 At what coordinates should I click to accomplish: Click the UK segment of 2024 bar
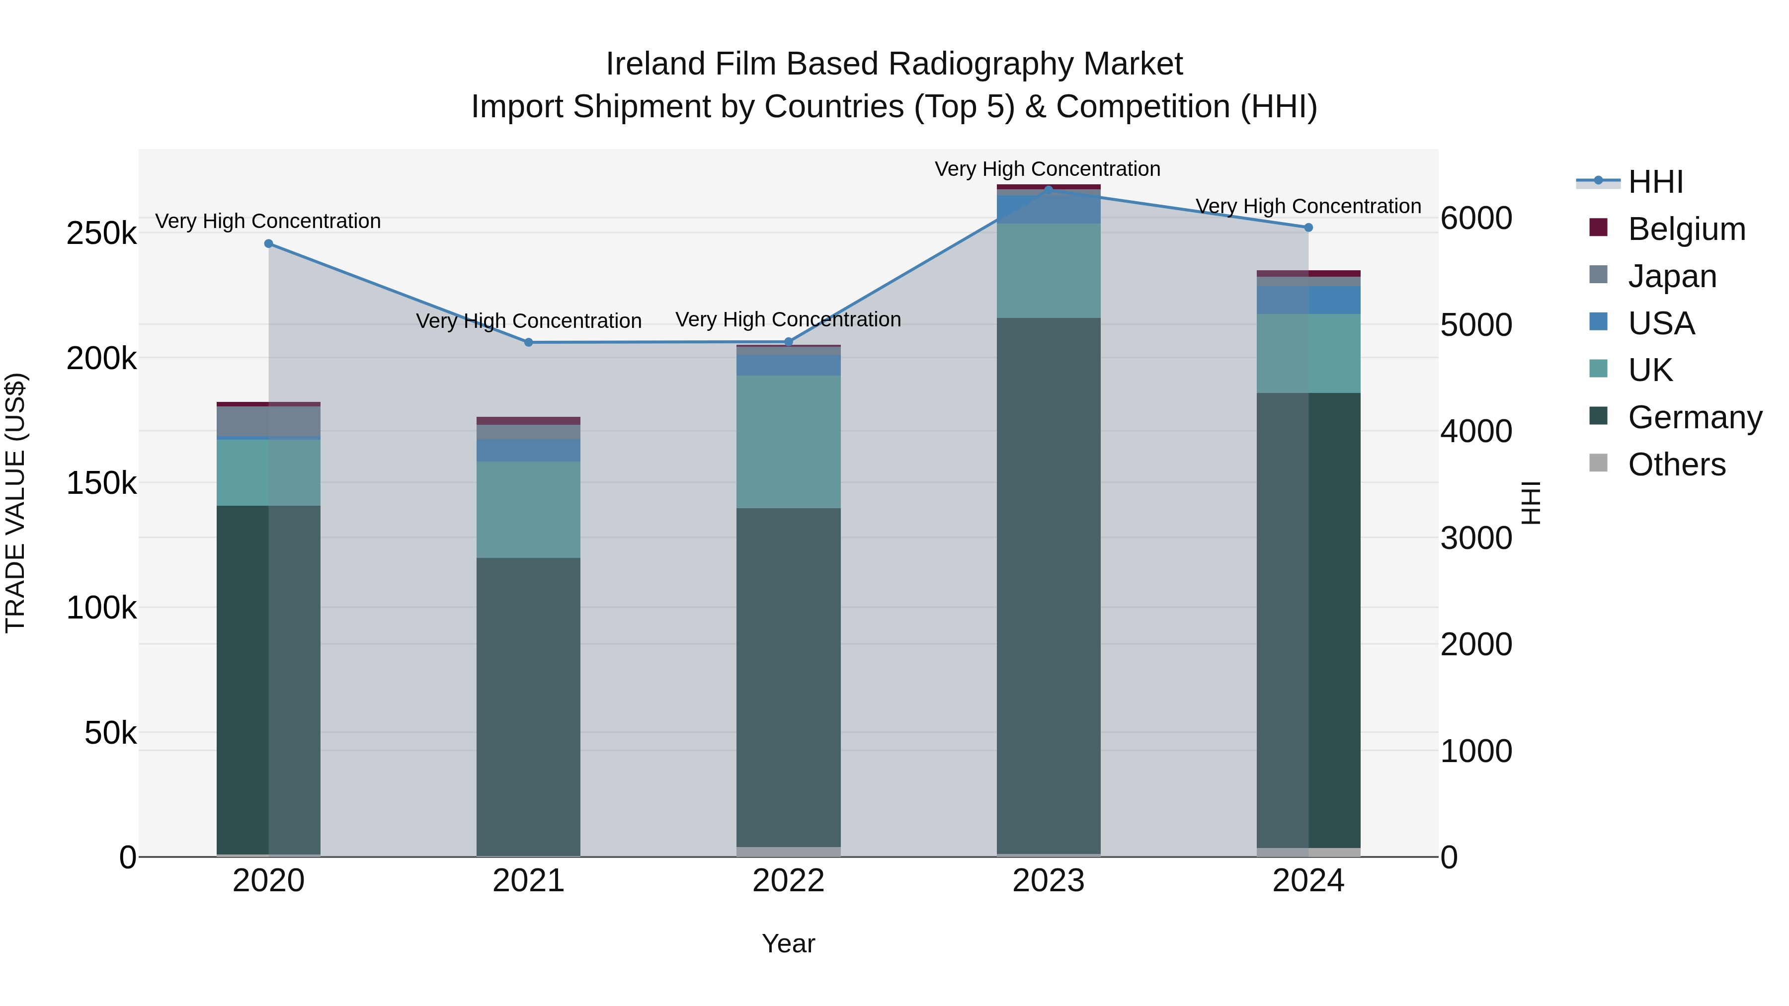point(1308,353)
